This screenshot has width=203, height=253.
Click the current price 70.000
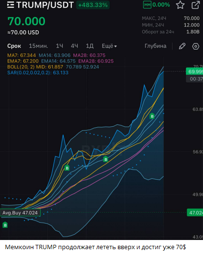click(27, 21)
